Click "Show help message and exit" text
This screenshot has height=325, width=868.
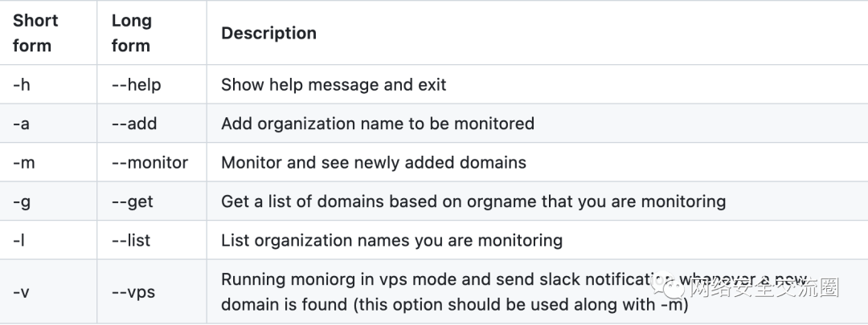point(334,84)
